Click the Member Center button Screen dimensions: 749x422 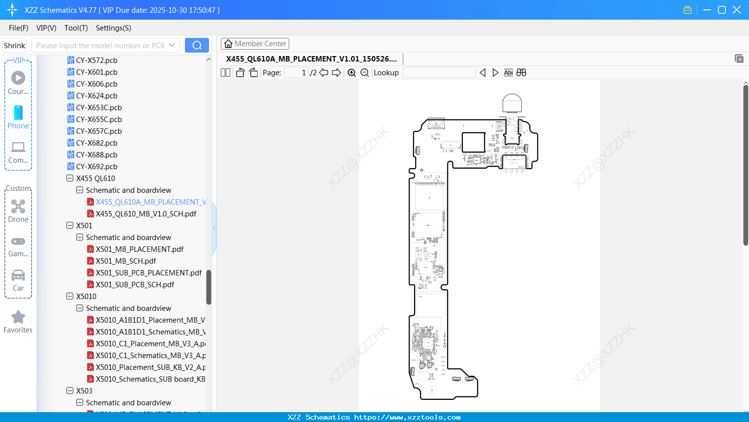click(x=255, y=43)
